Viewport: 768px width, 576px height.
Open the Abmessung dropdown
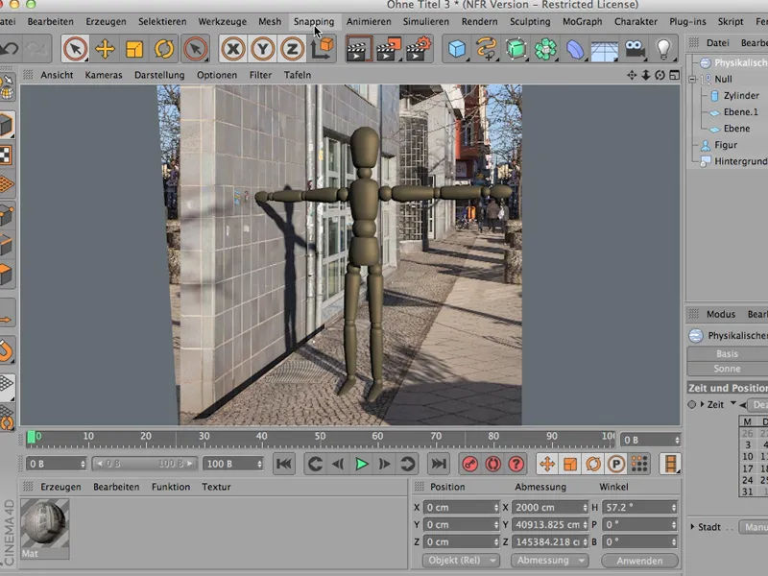click(549, 560)
